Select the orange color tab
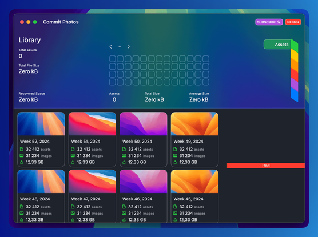This screenshot has width=318, height=237. click(x=295, y=65)
